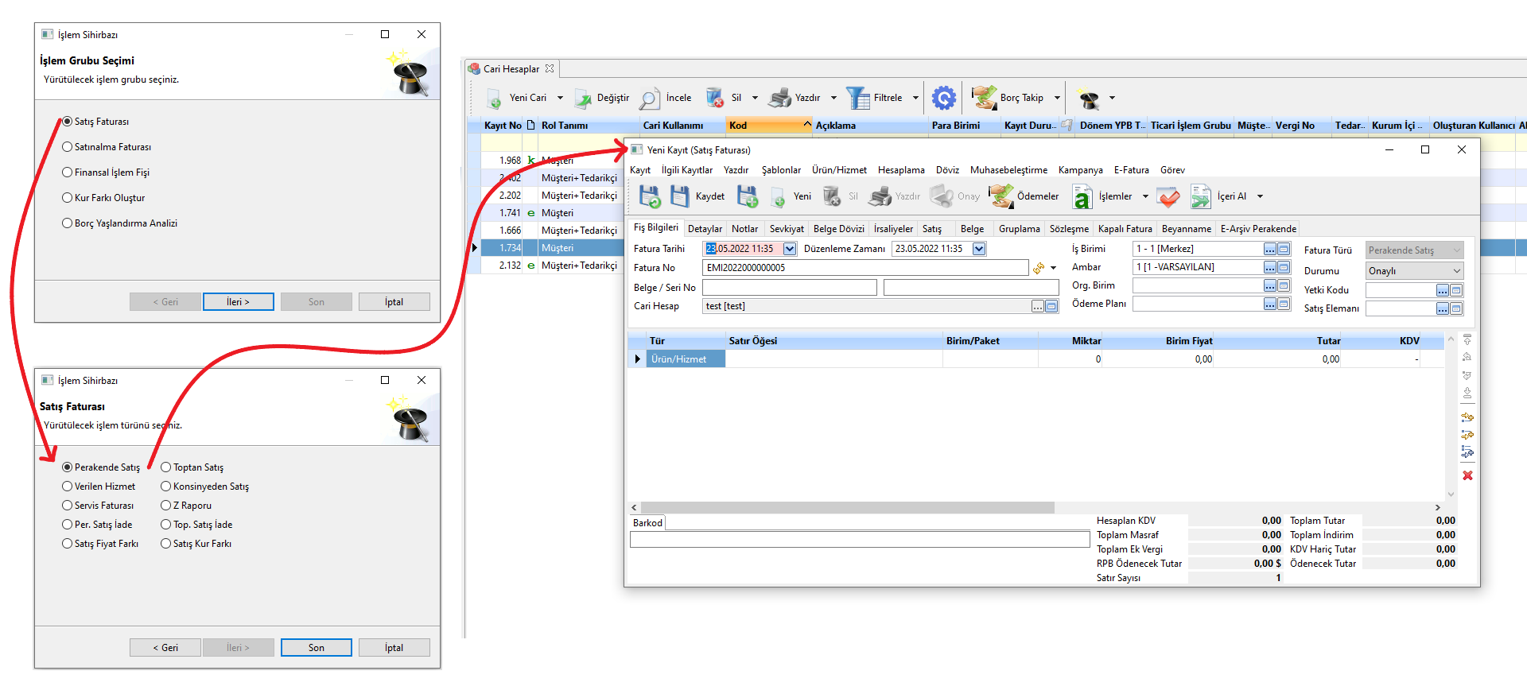Expand the Yeni Cari dropdown arrow
This screenshot has height=694, width=1527.
pyautogui.click(x=560, y=98)
